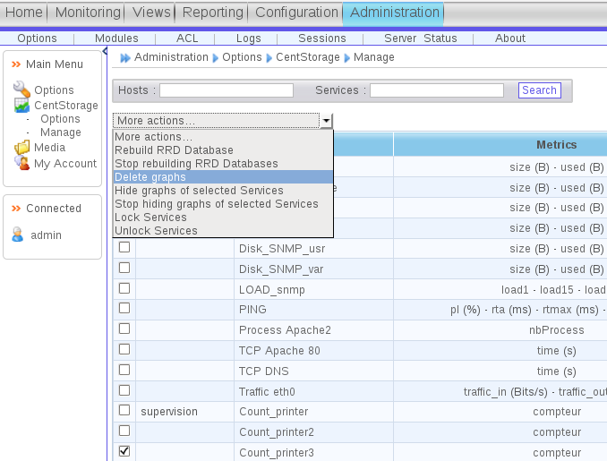
Task: Click the Hosts filter input field
Action: pos(227,90)
